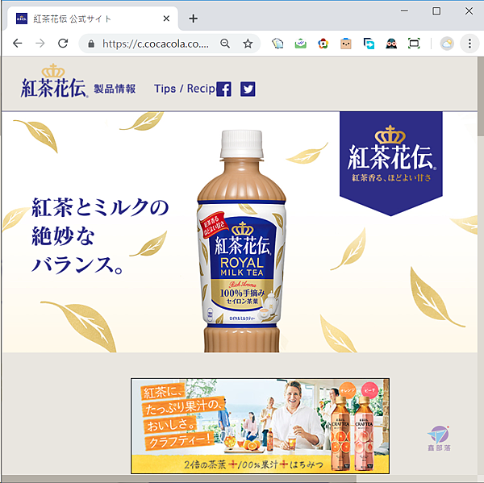Image resolution: width=484 pixels, height=483 pixels.
Task: Go back to the previous page
Action: [18, 44]
